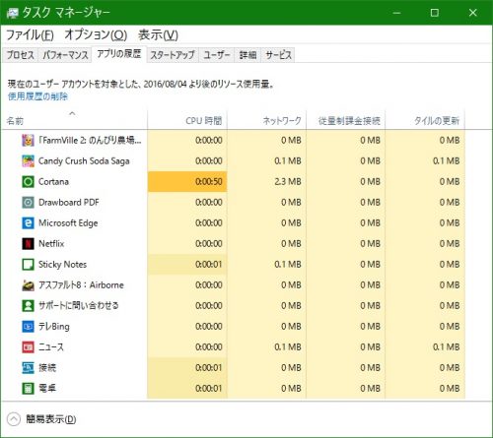Select the Microsoft Edge name
The height and width of the screenshot is (438, 493).
[68, 223]
